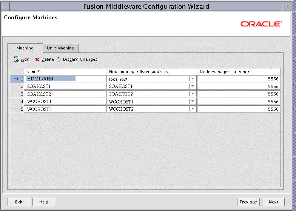Click the Discard Changes label
This screenshot has width=296, height=211.
tap(80, 59)
